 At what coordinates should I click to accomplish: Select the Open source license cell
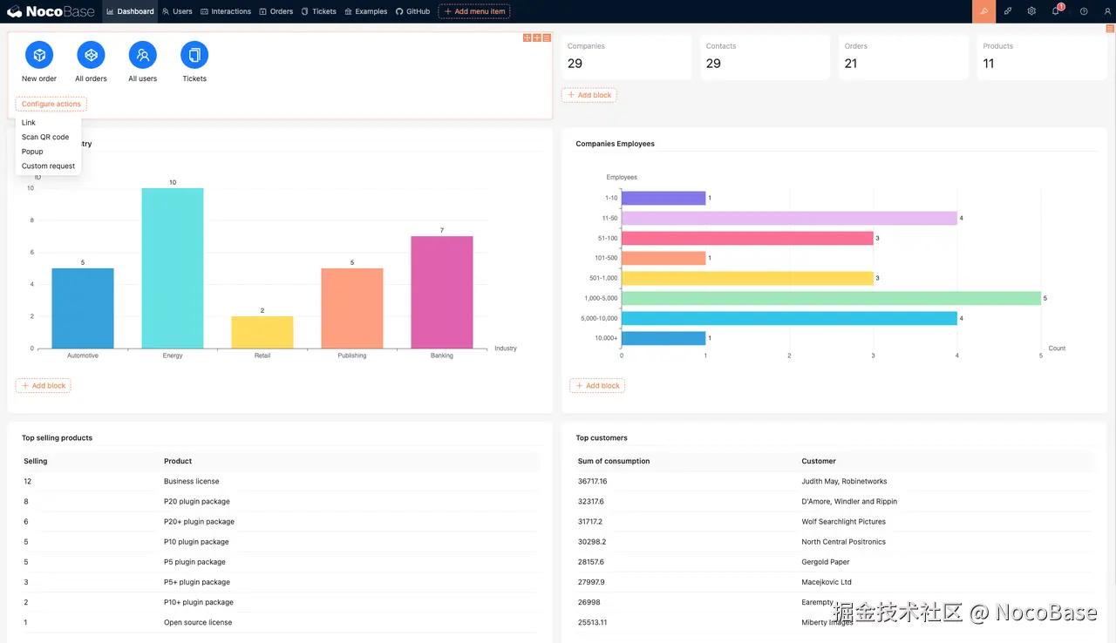pyautogui.click(x=198, y=622)
